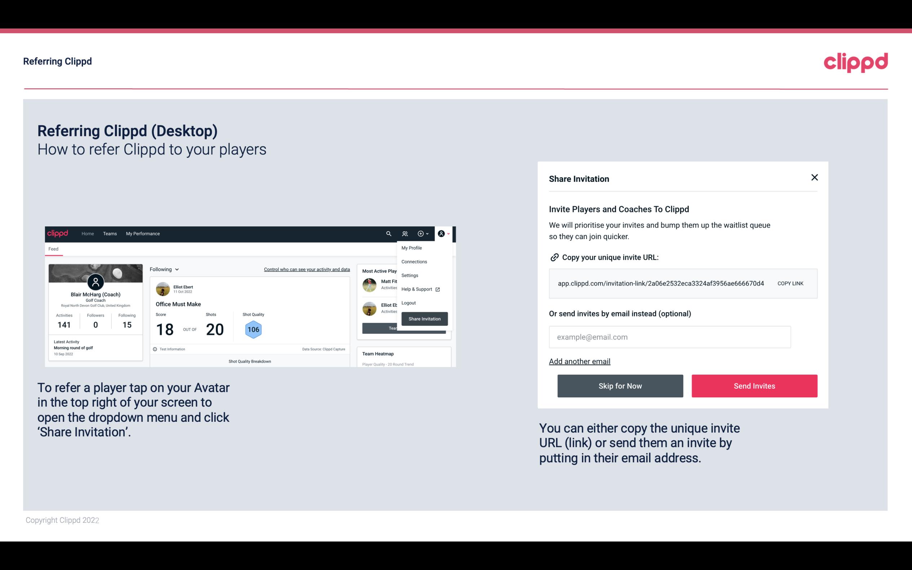The width and height of the screenshot is (912, 570).
Task: Click 'Share Invitation' menu item in dropdown
Action: click(425, 318)
